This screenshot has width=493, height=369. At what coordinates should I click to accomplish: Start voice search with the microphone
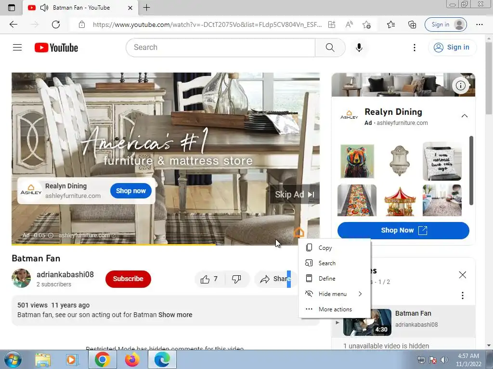pyautogui.click(x=359, y=48)
